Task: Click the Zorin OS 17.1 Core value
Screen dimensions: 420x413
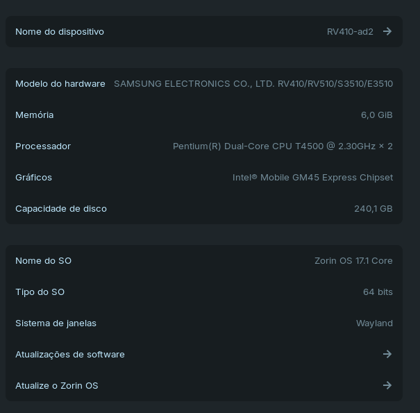Action: point(353,260)
